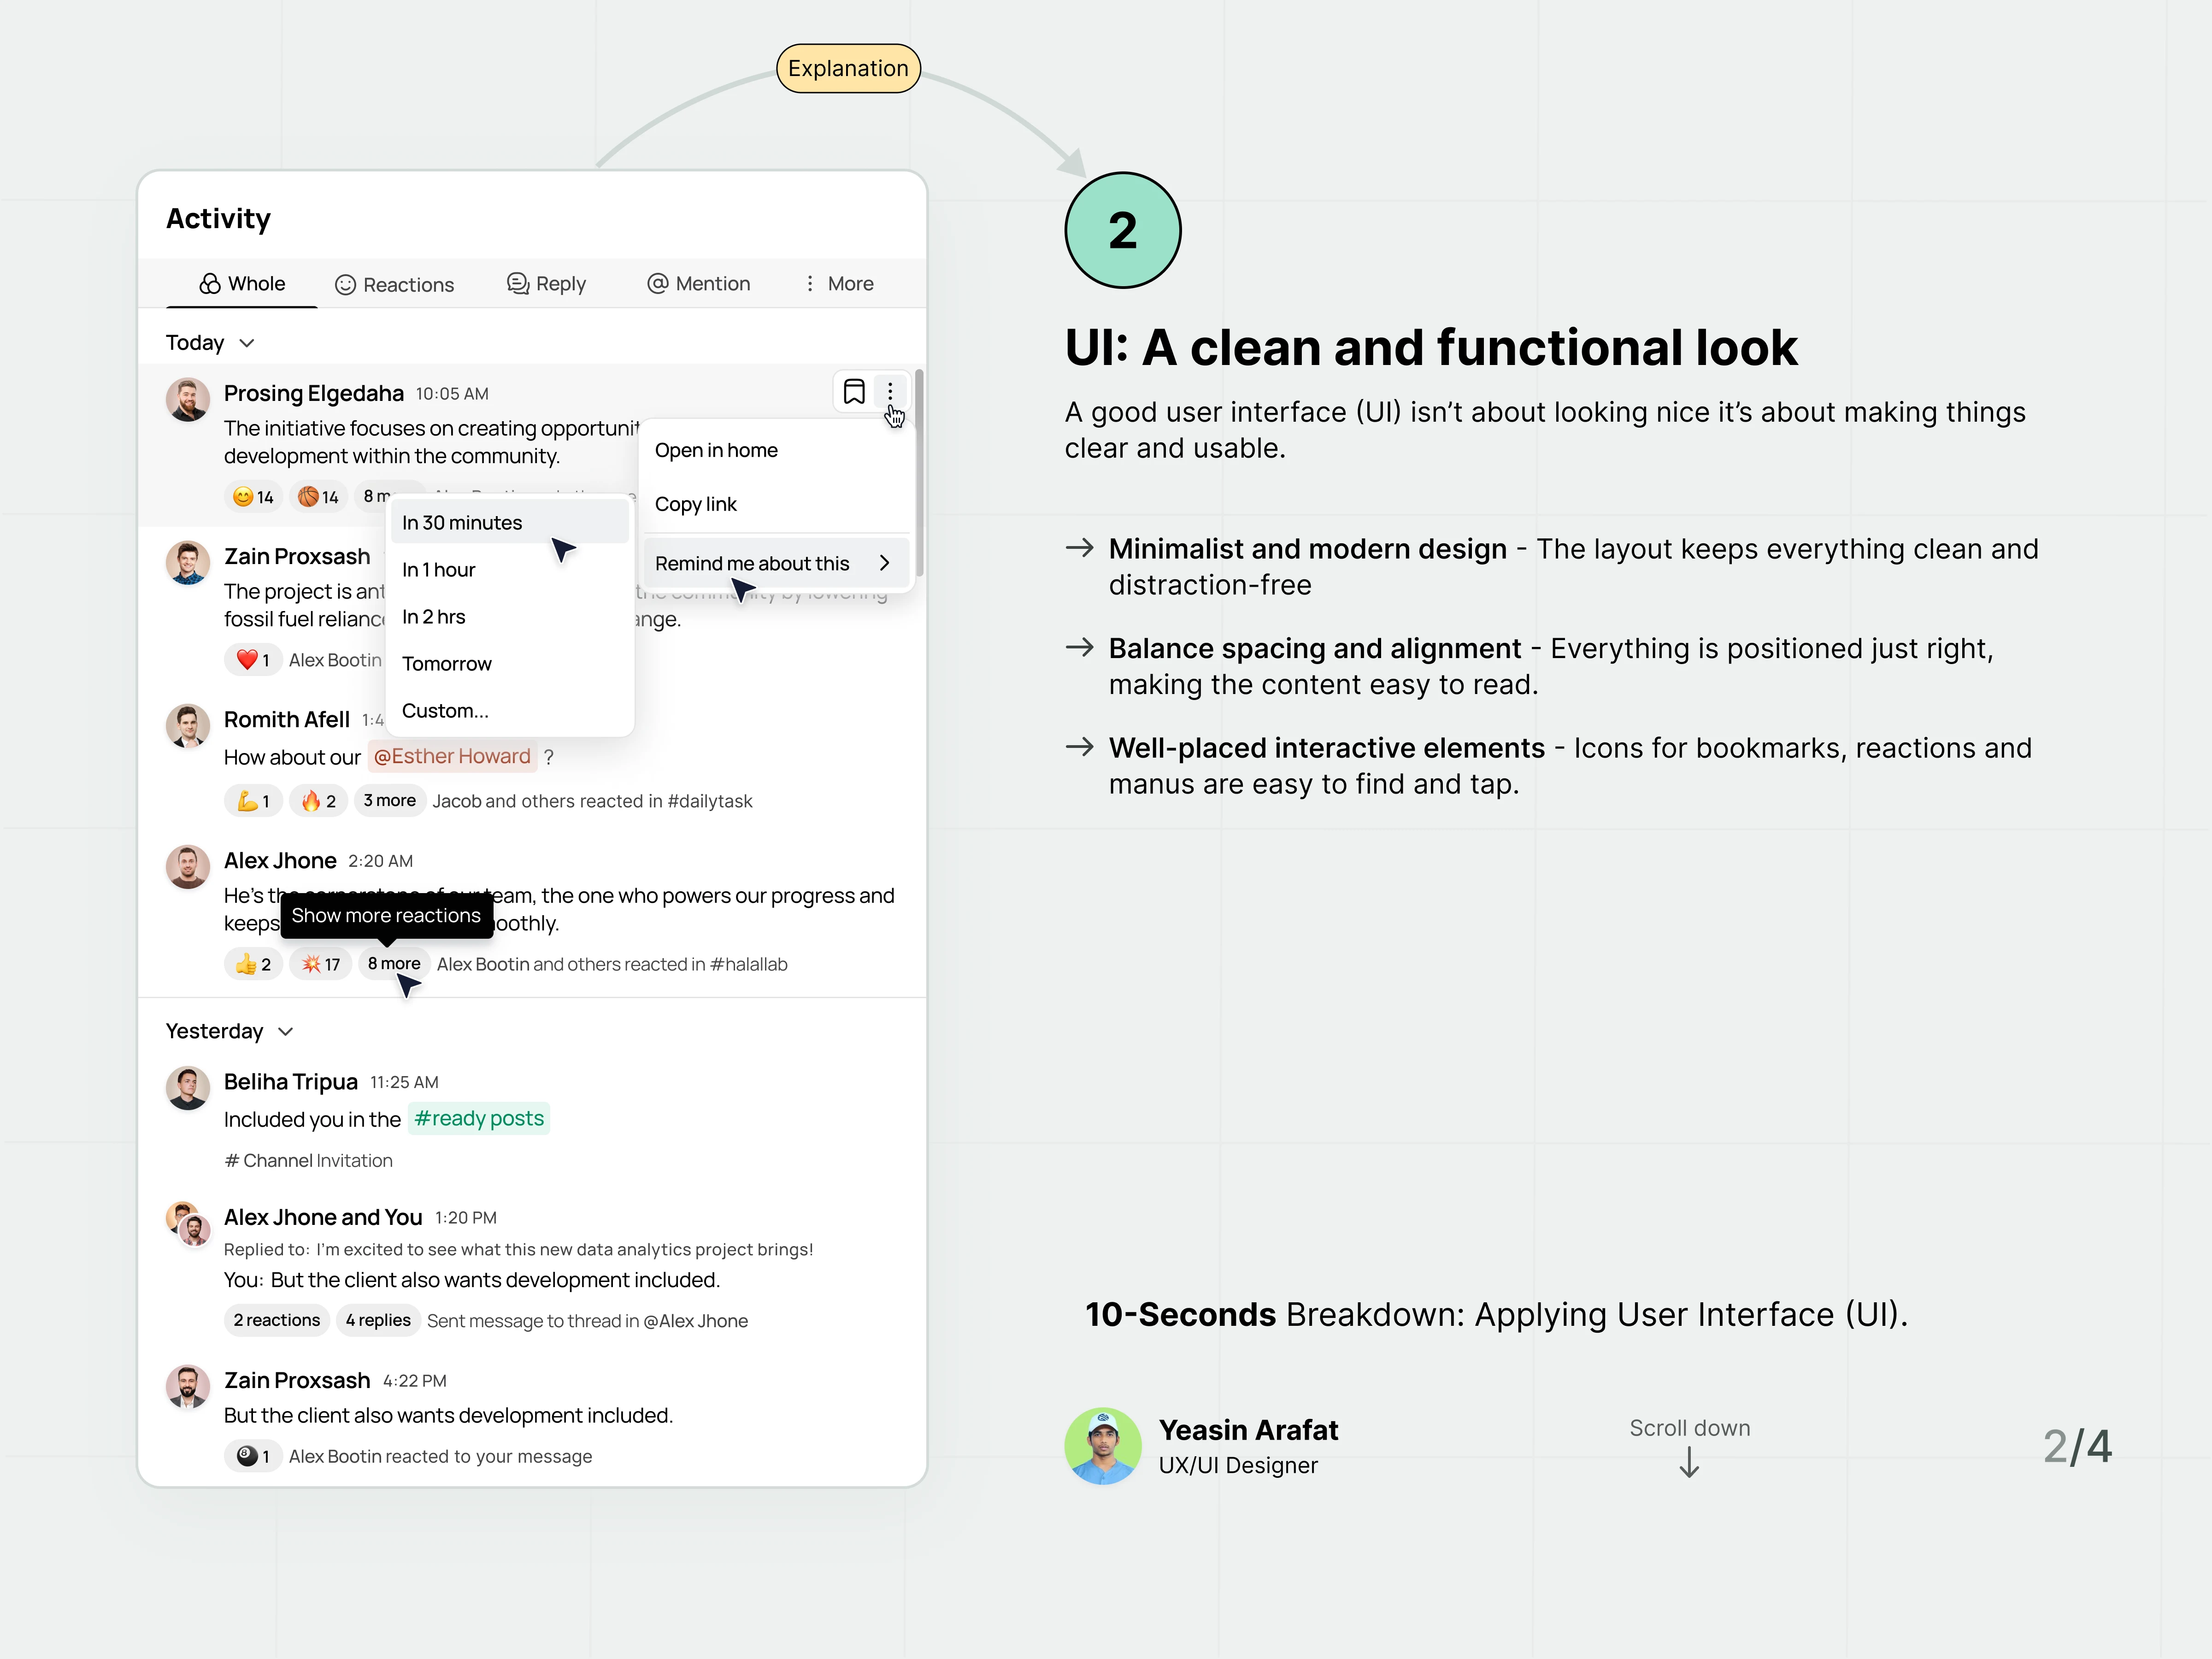The image size is (2212, 1659).
Task: Click the Yeasin Arafat name text
Action: (x=1248, y=1430)
